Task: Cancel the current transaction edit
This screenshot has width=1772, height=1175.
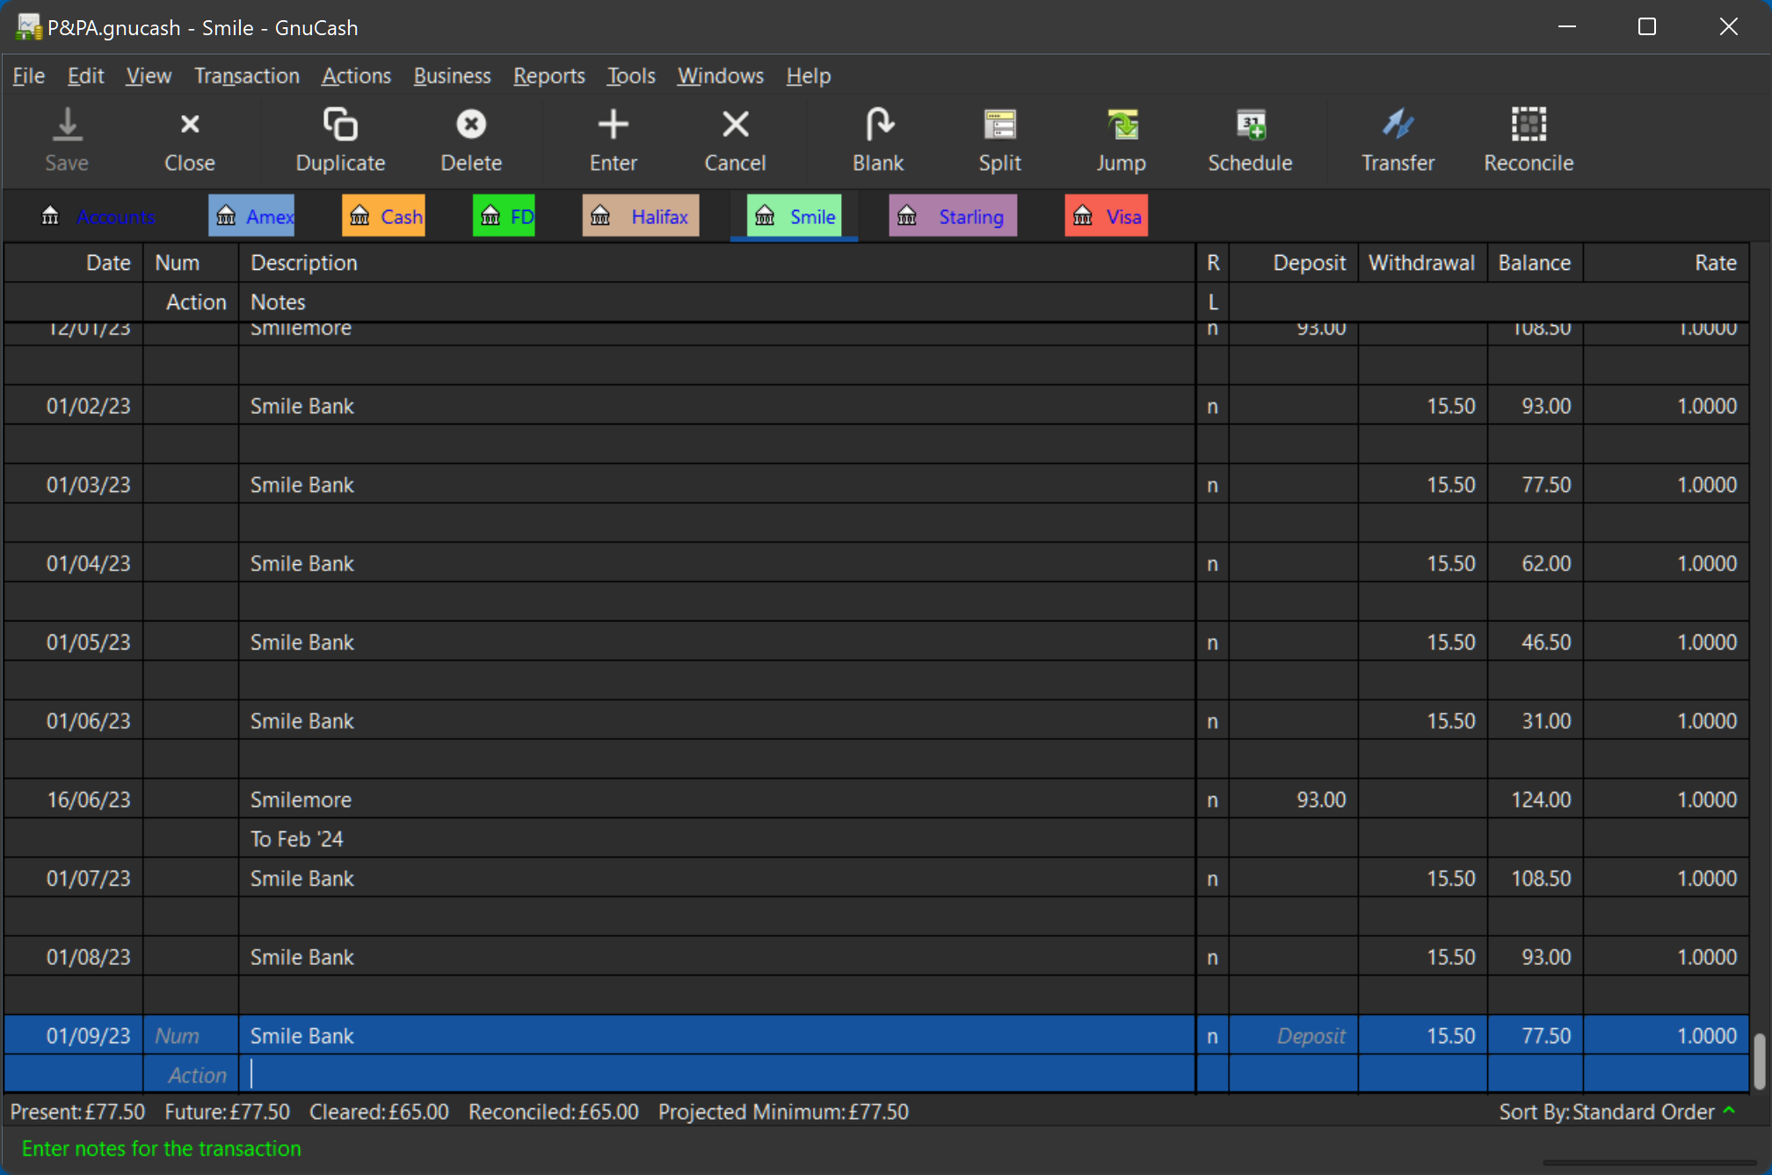Action: coord(735,125)
